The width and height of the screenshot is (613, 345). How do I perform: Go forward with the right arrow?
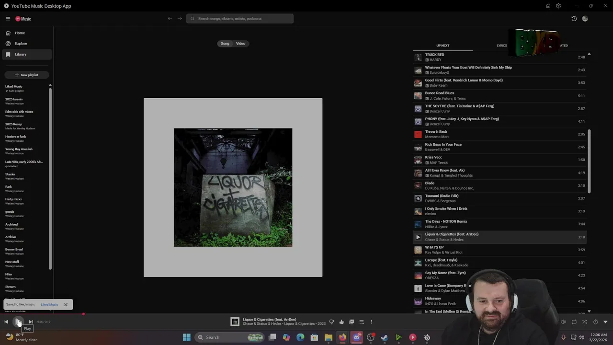tap(180, 19)
